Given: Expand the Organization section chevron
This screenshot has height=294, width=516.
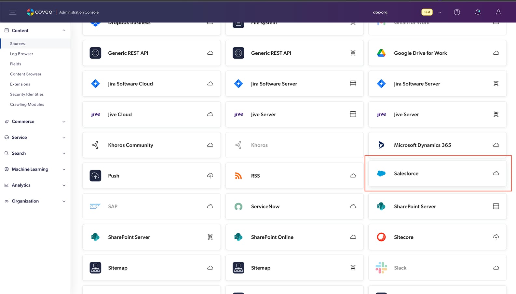Looking at the screenshot, I should pyautogui.click(x=64, y=202).
